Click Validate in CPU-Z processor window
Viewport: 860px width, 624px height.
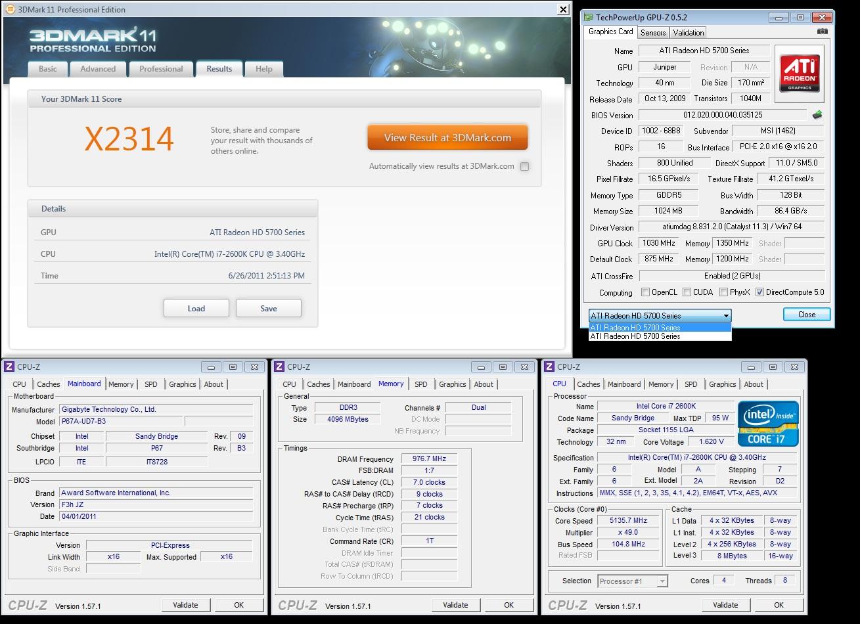click(x=725, y=605)
